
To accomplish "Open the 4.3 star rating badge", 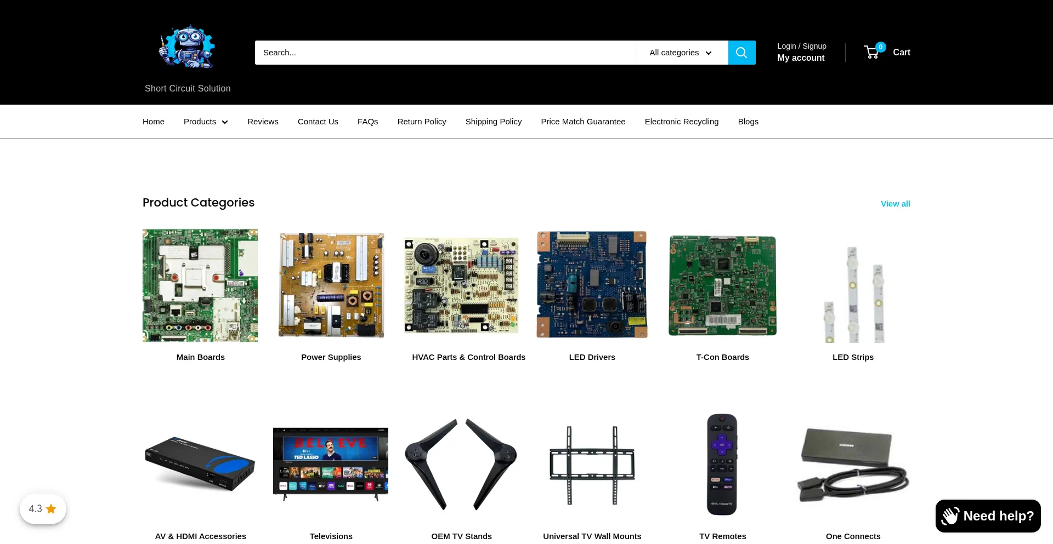I will tap(43, 509).
